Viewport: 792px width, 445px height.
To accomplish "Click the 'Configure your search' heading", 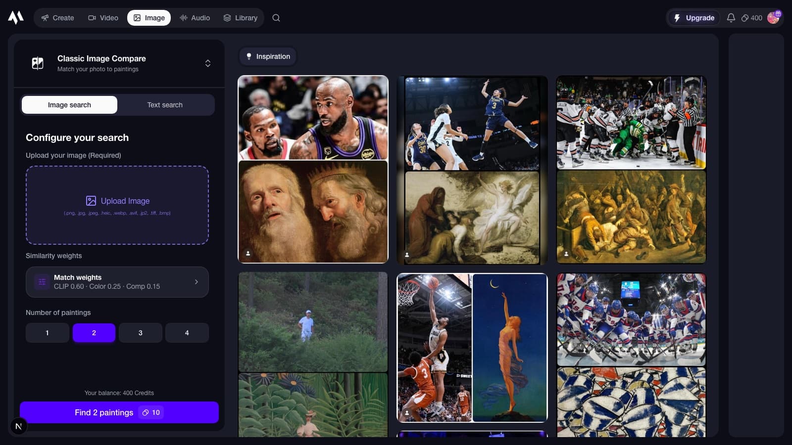I will click(x=77, y=137).
